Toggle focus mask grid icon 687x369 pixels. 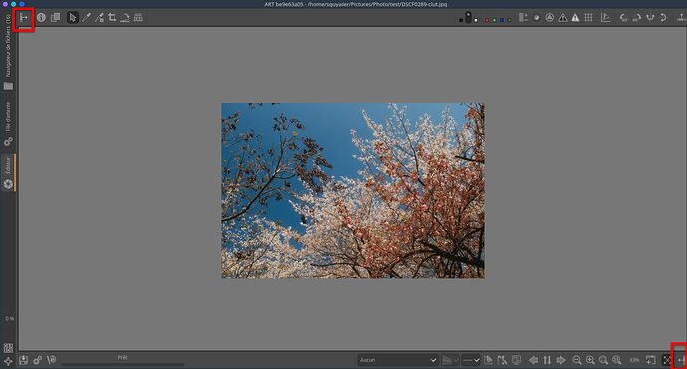pos(588,18)
